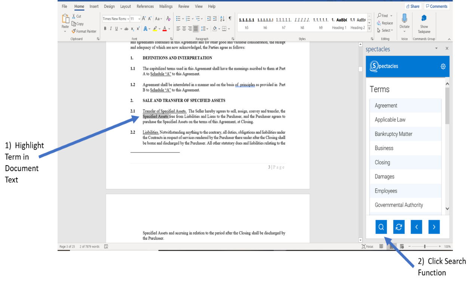Apply strikethrough formatting

(126, 29)
